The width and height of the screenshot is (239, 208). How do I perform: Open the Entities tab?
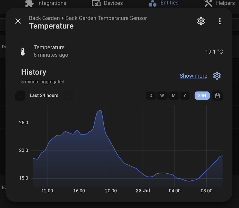[164, 3]
